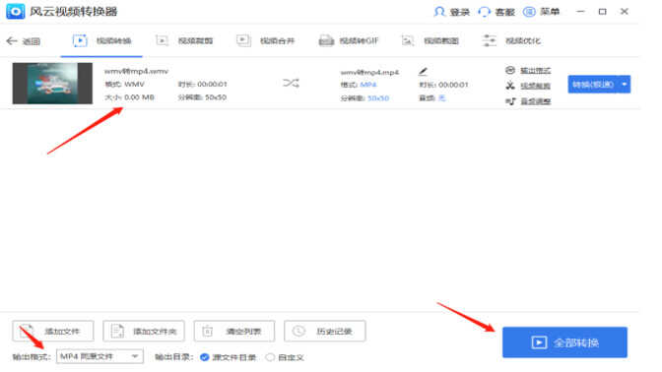
Task: Expand the arrow on the 转换 button
Action: coord(625,85)
